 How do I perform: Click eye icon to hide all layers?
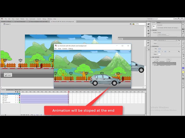point(16,92)
